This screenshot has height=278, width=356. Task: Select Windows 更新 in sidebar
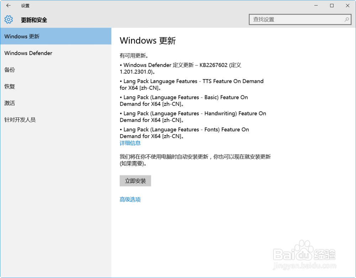(56, 36)
